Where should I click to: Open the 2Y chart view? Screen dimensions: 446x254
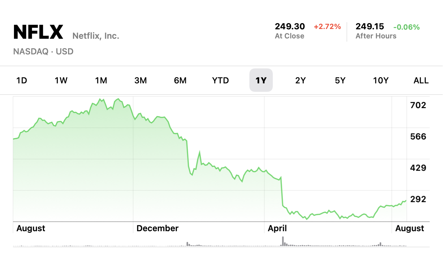pos(300,80)
